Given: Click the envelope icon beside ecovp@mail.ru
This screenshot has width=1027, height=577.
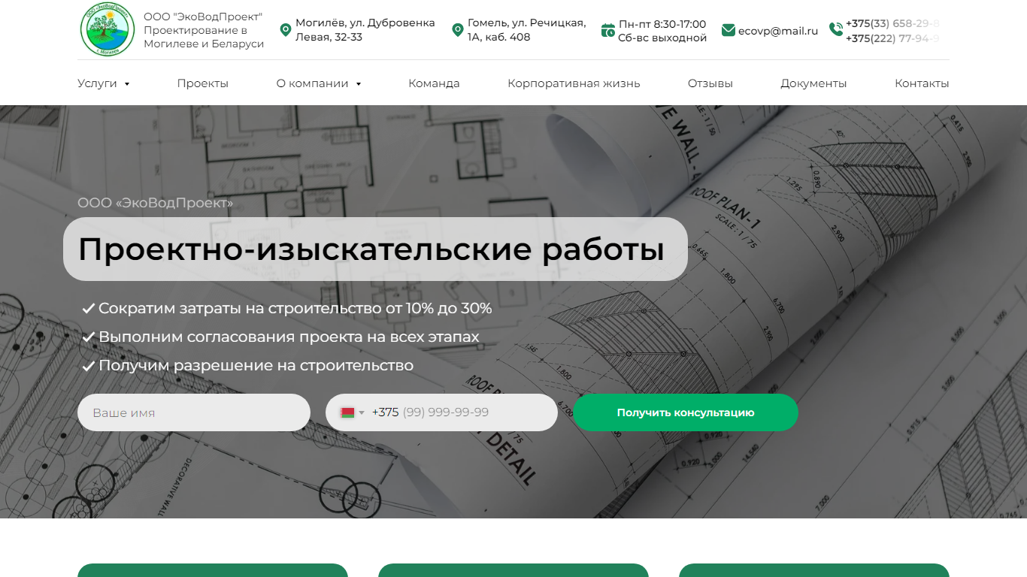Looking at the screenshot, I should [728, 30].
